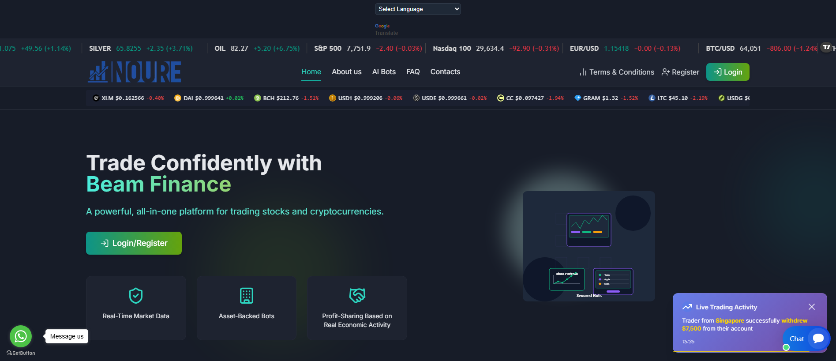
Task: Click the 15:35 timestamp in the popup
Action: [x=688, y=342]
